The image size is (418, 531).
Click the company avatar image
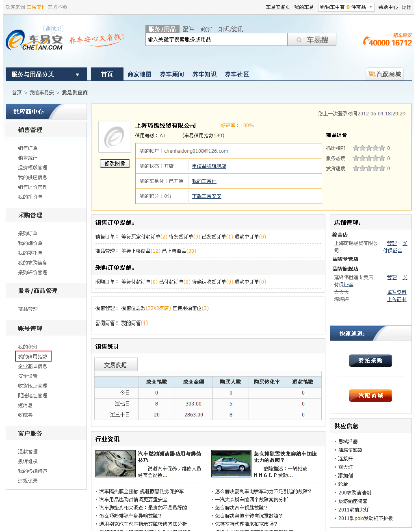[x=115, y=137]
